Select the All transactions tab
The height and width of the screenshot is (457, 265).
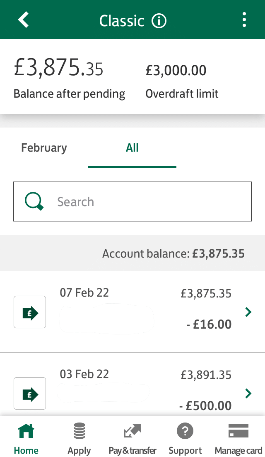point(132,148)
